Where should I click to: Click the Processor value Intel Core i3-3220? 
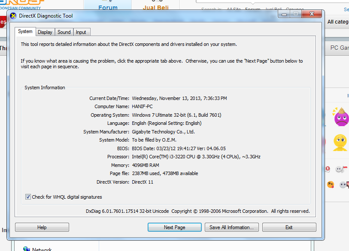coord(196,157)
